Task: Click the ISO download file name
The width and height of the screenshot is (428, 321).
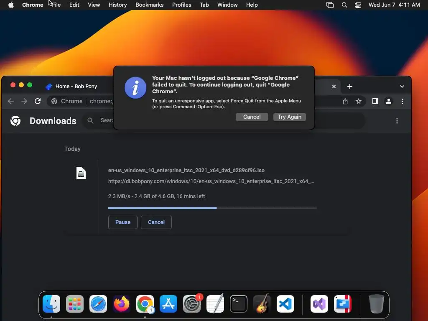Action: click(186, 171)
